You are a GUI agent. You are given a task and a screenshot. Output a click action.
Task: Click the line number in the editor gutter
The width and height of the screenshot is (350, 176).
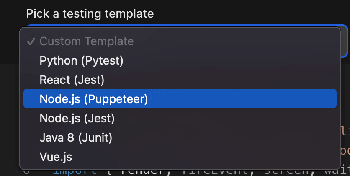click(26, 172)
